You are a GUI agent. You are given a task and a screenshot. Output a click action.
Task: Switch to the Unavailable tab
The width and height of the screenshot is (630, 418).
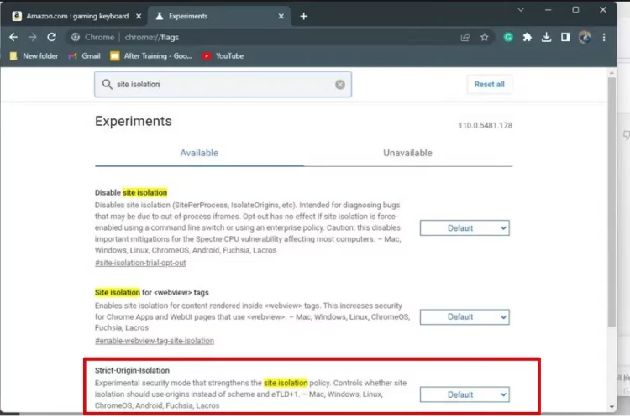coord(407,153)
